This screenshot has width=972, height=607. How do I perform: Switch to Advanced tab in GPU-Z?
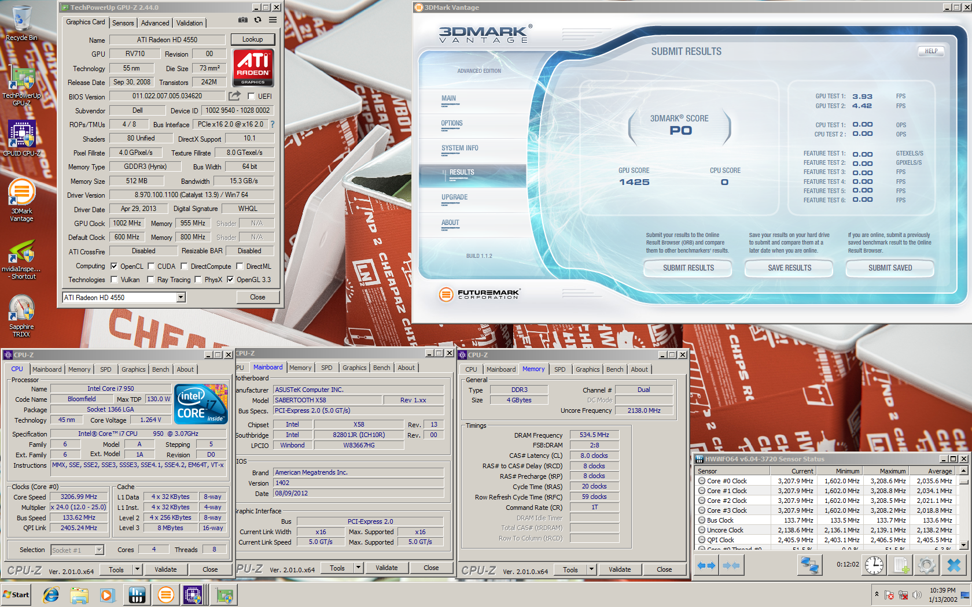[155, 23]
